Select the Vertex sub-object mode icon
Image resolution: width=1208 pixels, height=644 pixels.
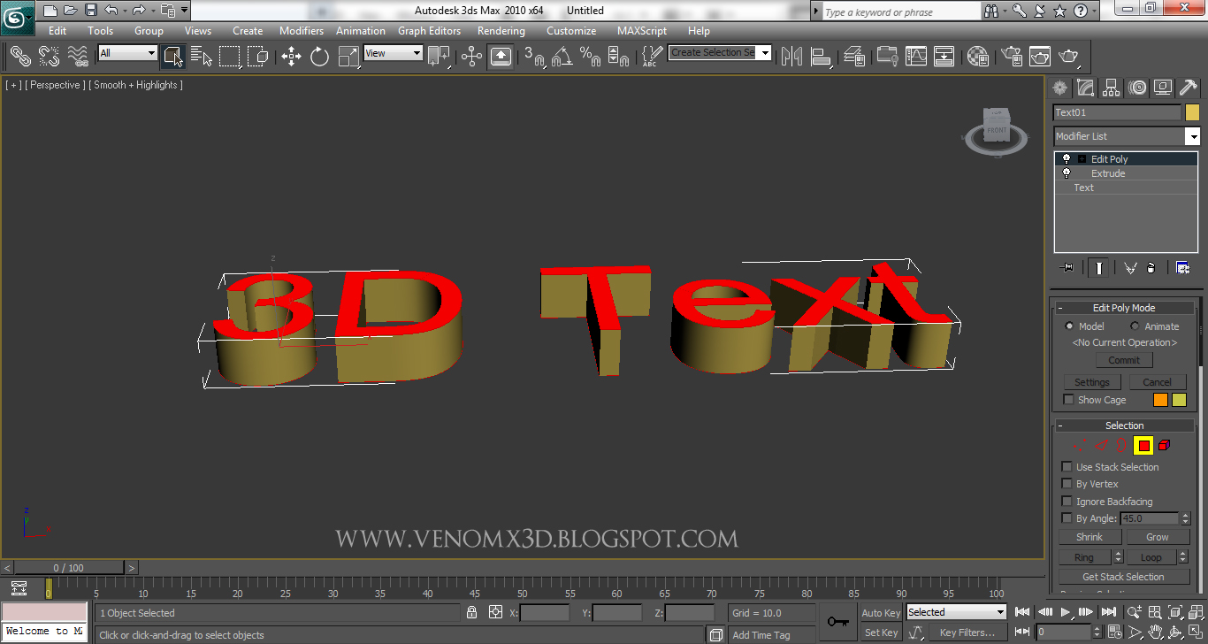[x=1080, y=445]
